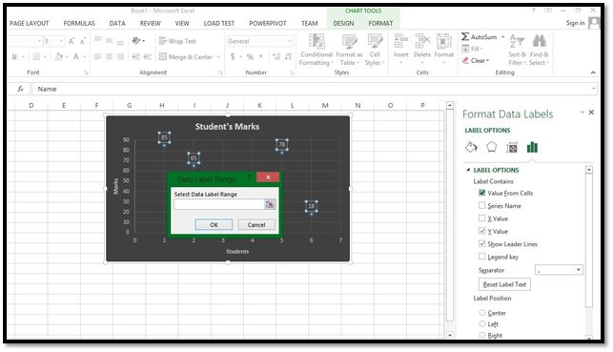Image resolution: width=613 pixels, height=352 pixels.
Task: Click the Format cells icon
Action: (x=443, y=41)
